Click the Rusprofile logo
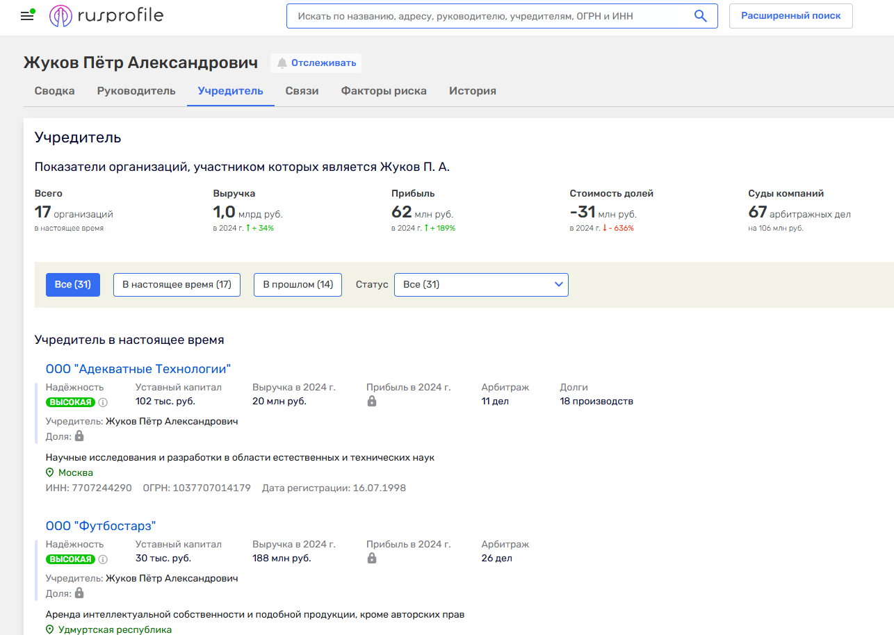This screenshot has width=894, height=635. [106, 16]
